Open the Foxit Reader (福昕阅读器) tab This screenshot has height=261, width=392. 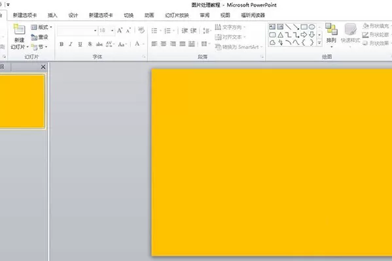pos(253,15)
